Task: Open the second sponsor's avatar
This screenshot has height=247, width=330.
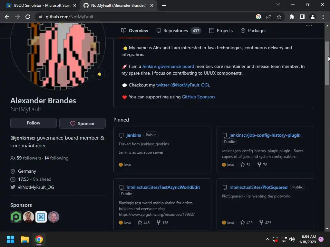Action: 28,217
